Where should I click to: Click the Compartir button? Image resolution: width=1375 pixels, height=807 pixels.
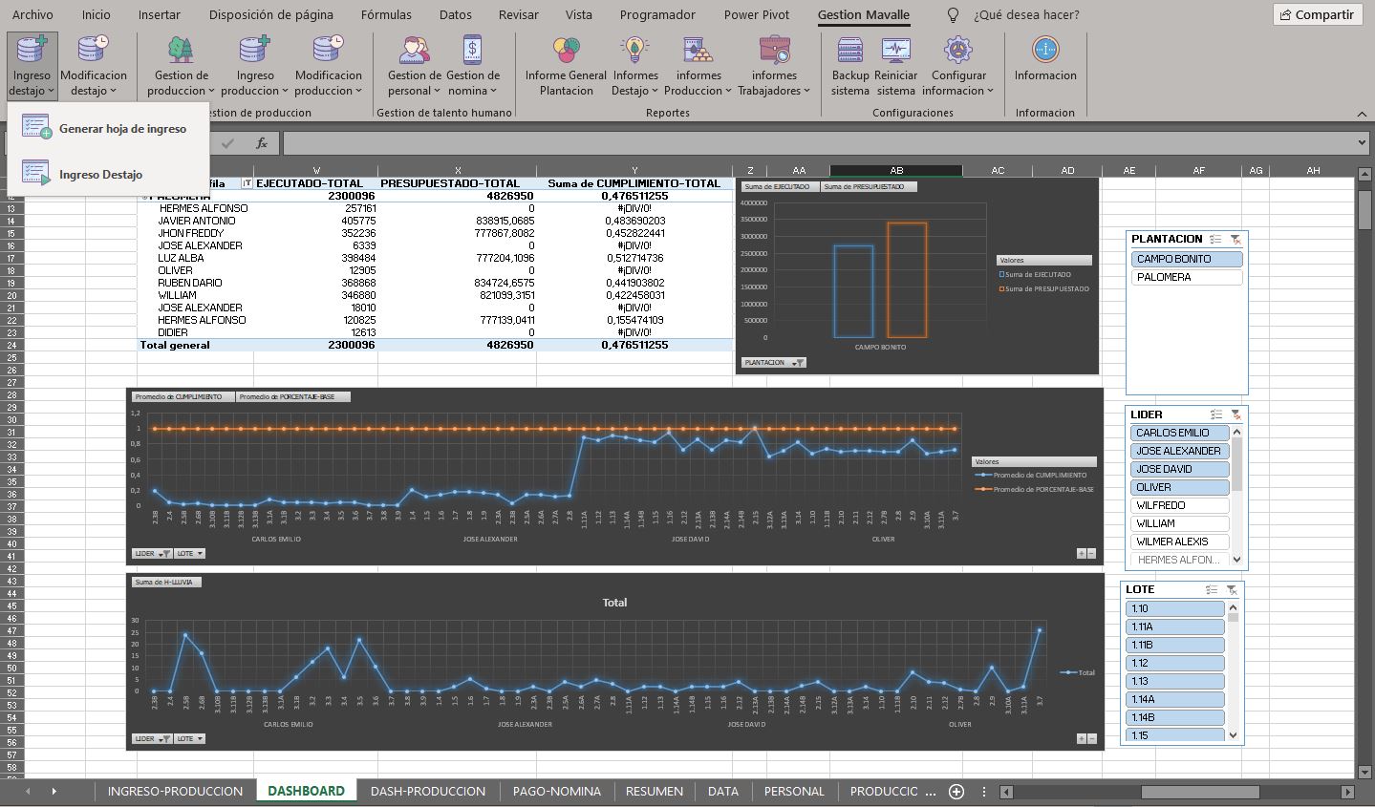point(1317,14)
